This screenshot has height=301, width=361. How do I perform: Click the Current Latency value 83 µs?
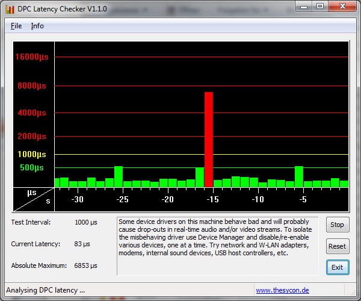click(x=82, y=244)
